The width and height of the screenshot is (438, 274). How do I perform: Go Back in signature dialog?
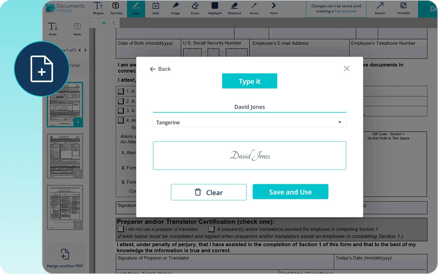pyautogui.click(x=160, y=69)
